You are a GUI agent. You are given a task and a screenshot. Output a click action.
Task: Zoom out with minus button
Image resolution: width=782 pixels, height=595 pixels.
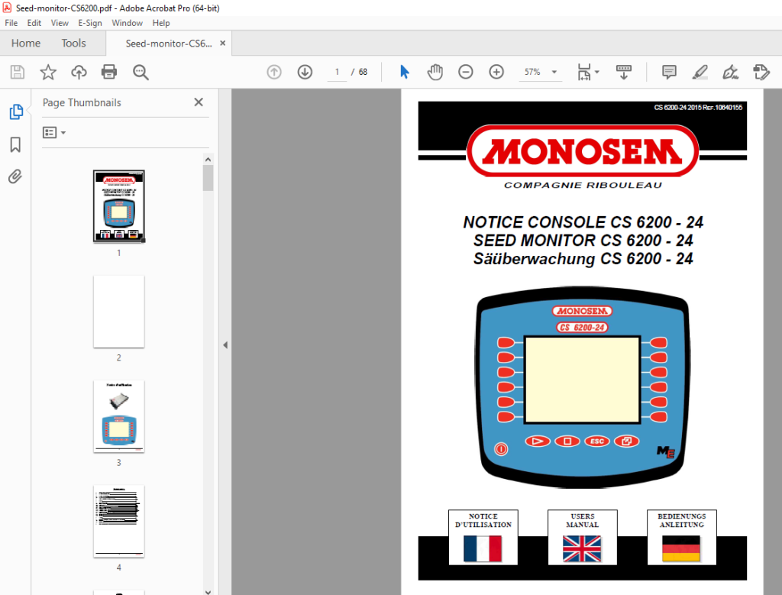(465, 73)
